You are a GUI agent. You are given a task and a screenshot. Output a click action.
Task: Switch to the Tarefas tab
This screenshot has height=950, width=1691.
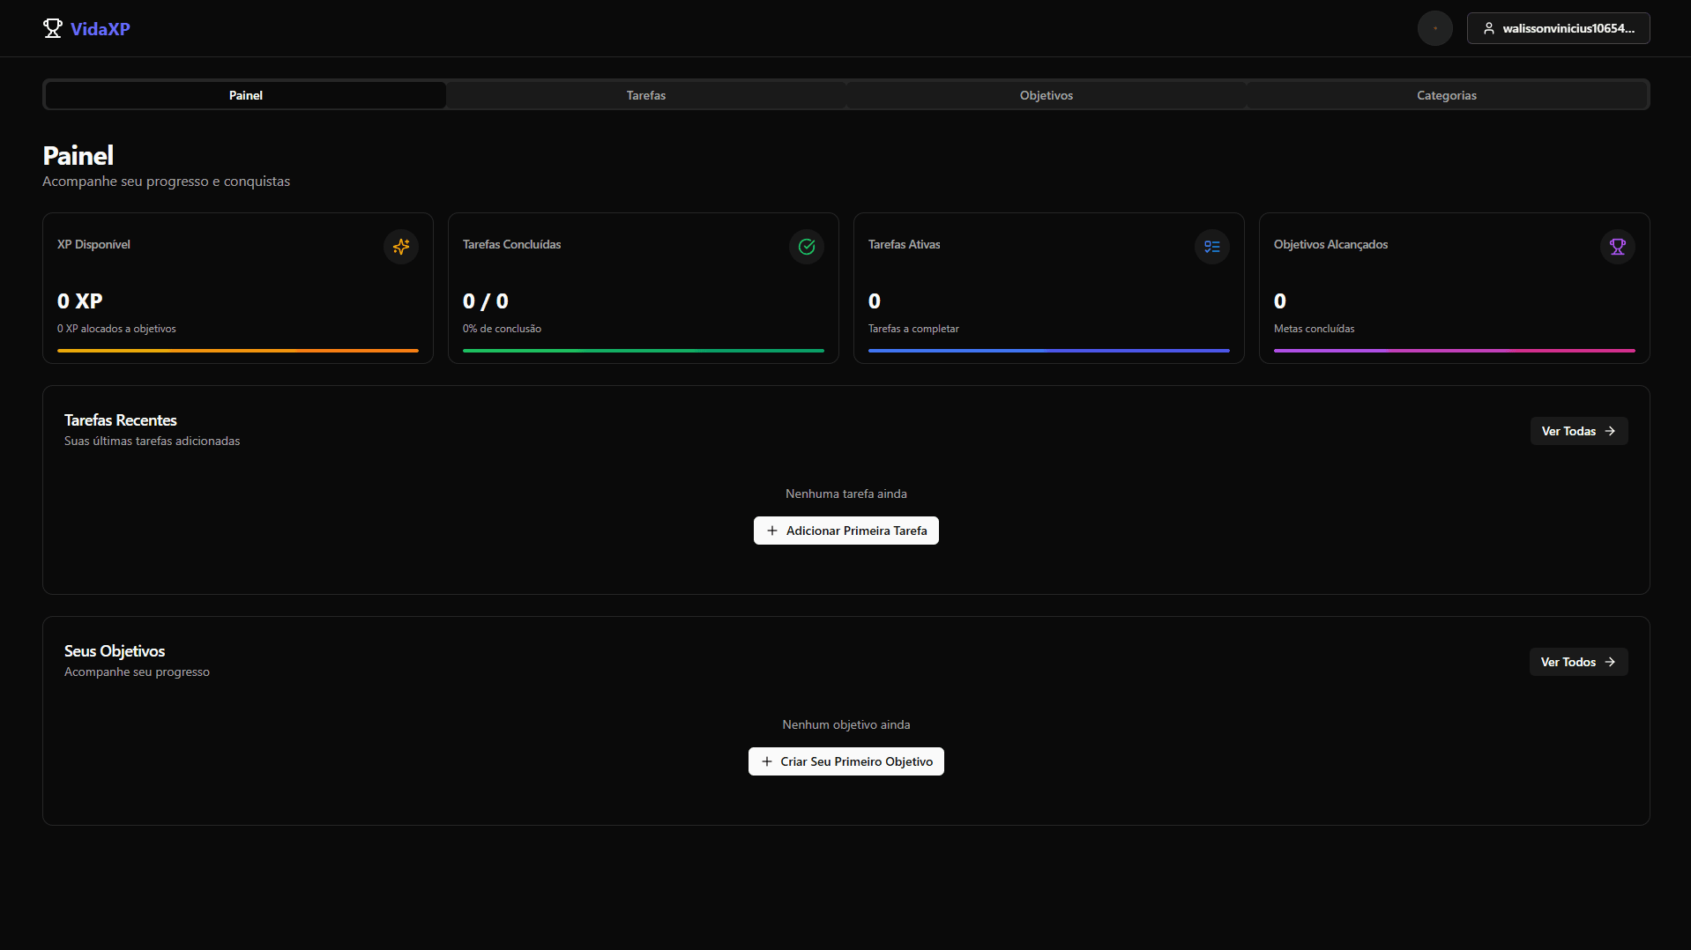click(646, 95)
